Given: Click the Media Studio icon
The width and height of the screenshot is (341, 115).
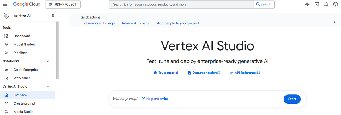Looking at the screenshot, I should tap(6, 112).
